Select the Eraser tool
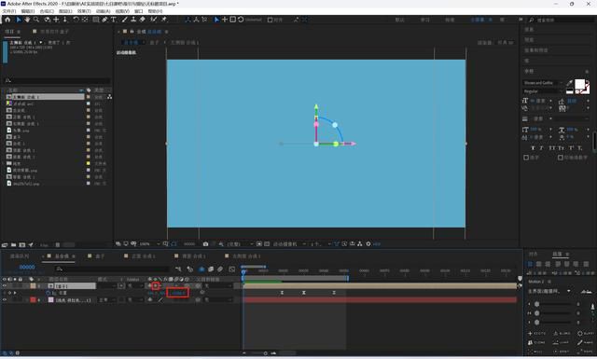597x359 pixels. coord(143,20)
